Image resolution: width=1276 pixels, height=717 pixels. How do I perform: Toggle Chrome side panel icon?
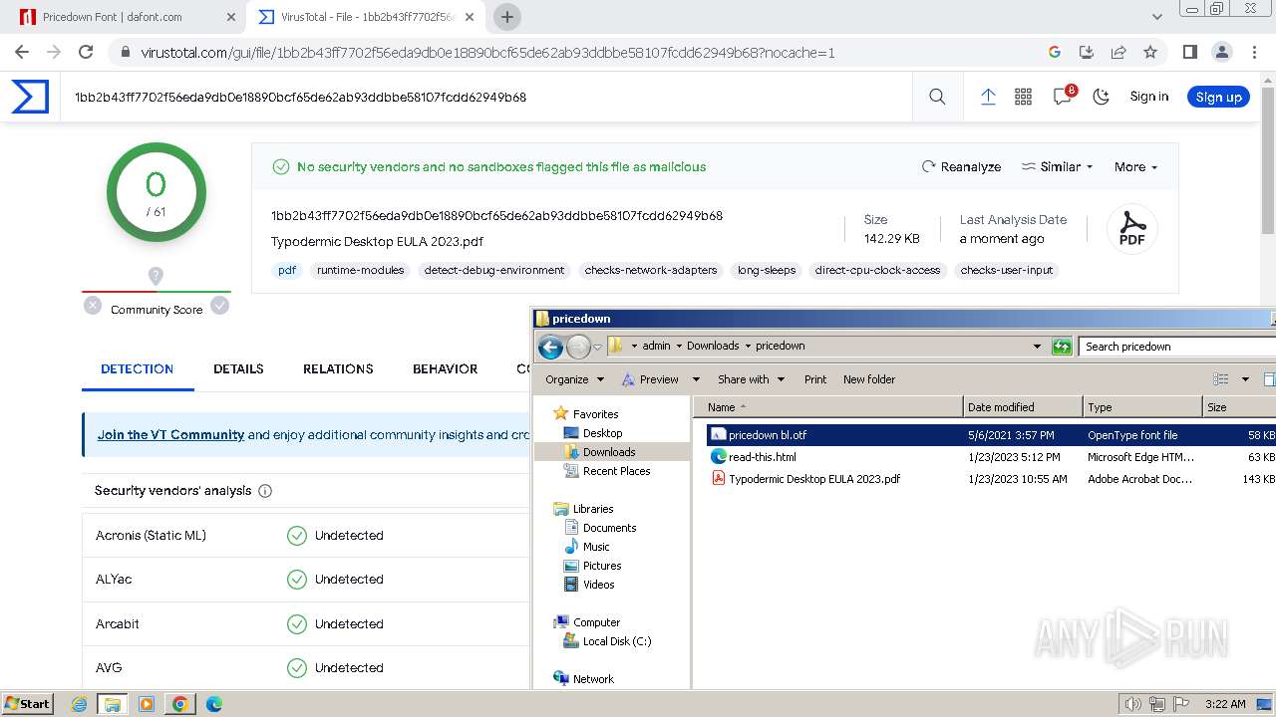pyautogui.click(x=1189, y=52)
